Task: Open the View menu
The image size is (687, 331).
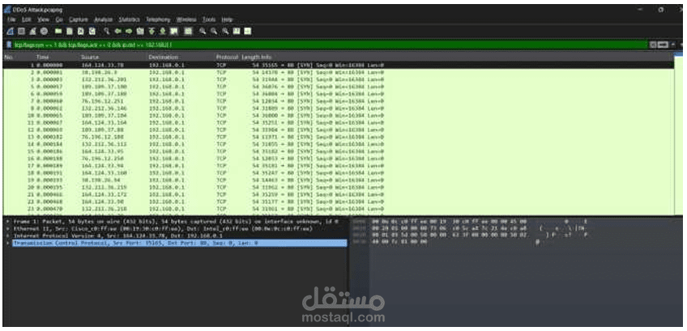Action: pyautogui.click(x=43, y=19)
